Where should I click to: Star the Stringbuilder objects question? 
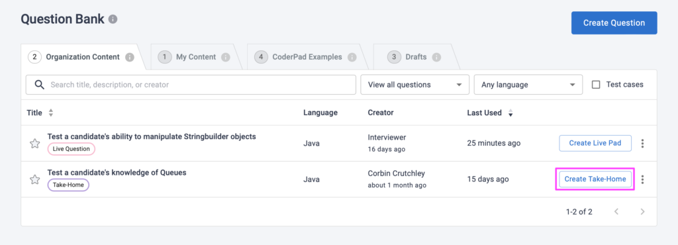34,144
